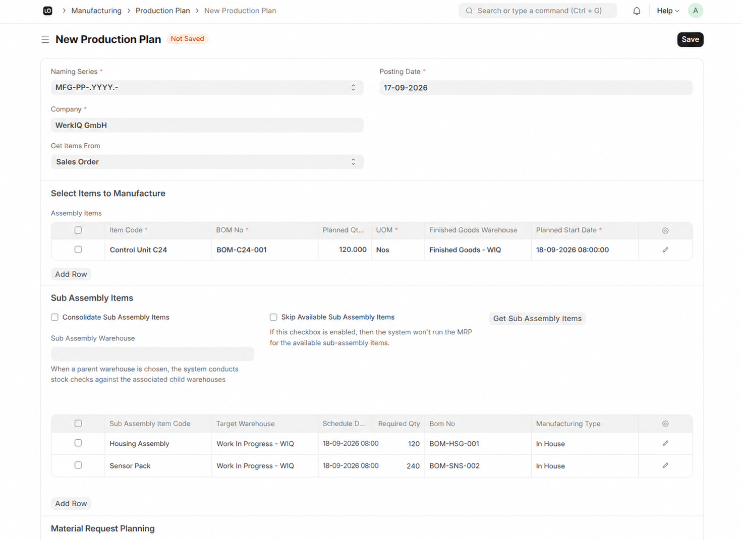Open the Get Items From dropdown
741x540 pixels.
coord(207,162)
